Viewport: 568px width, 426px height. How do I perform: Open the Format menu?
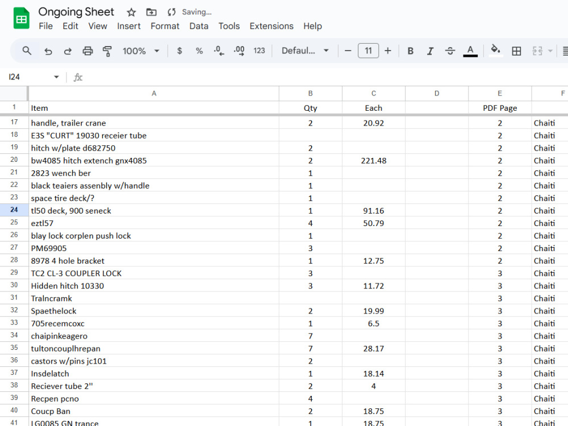click(165, 26)
